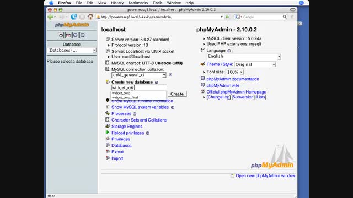Open the ChangeLog link
Screen dimensions: 353x198
(218, 97)
